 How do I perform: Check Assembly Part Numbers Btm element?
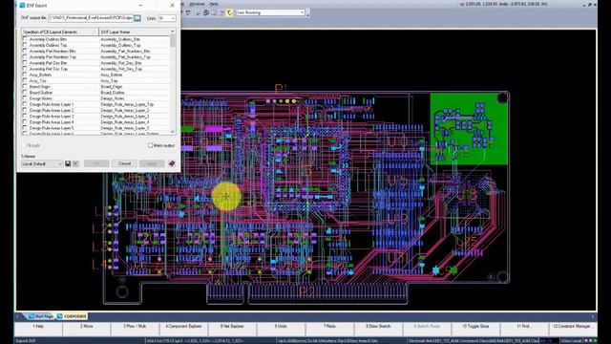pos(25,51)
